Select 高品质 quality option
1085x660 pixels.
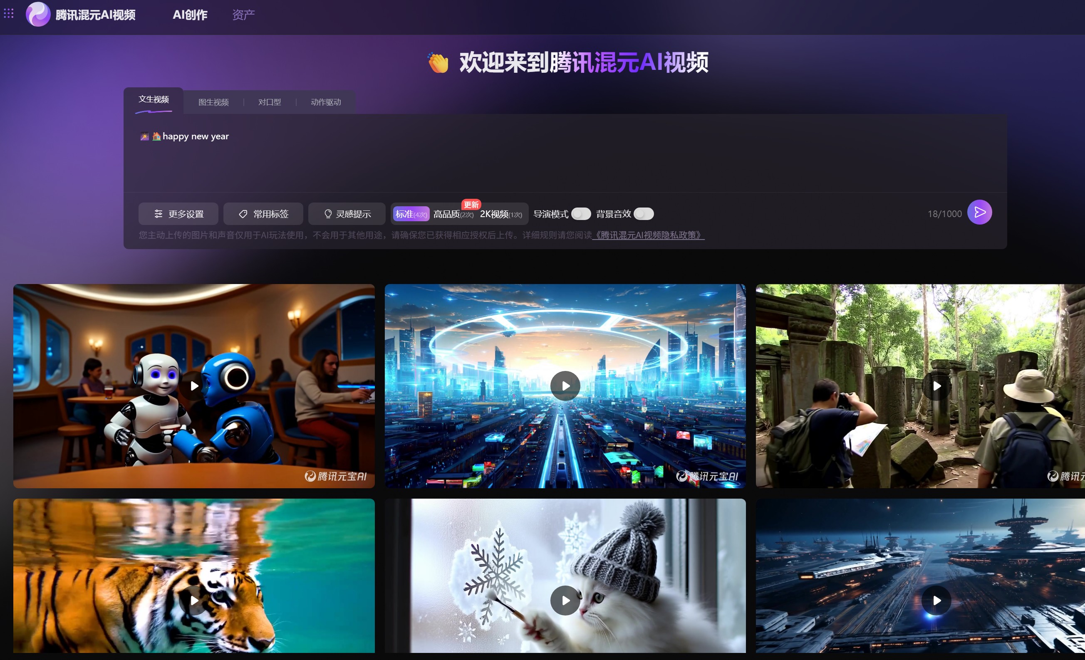click(453, 214)
